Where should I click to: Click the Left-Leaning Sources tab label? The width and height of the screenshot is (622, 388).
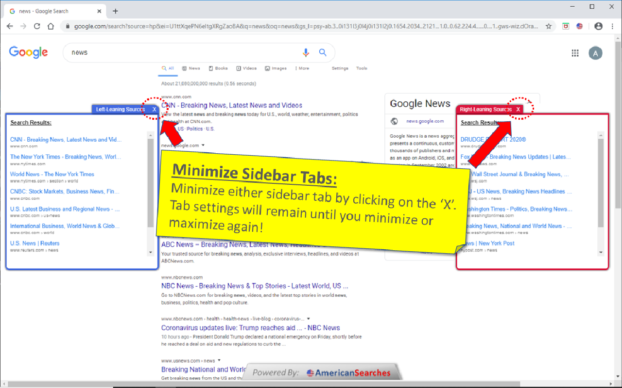(121, 110)
